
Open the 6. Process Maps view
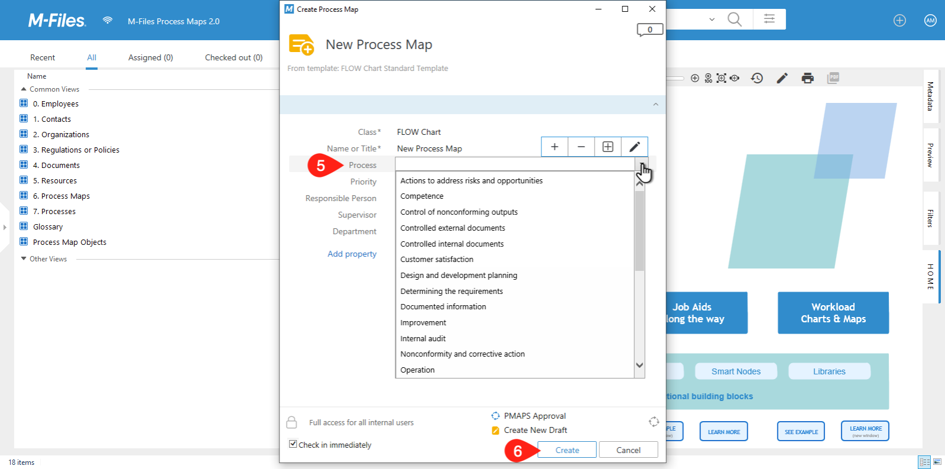(61, 196)
